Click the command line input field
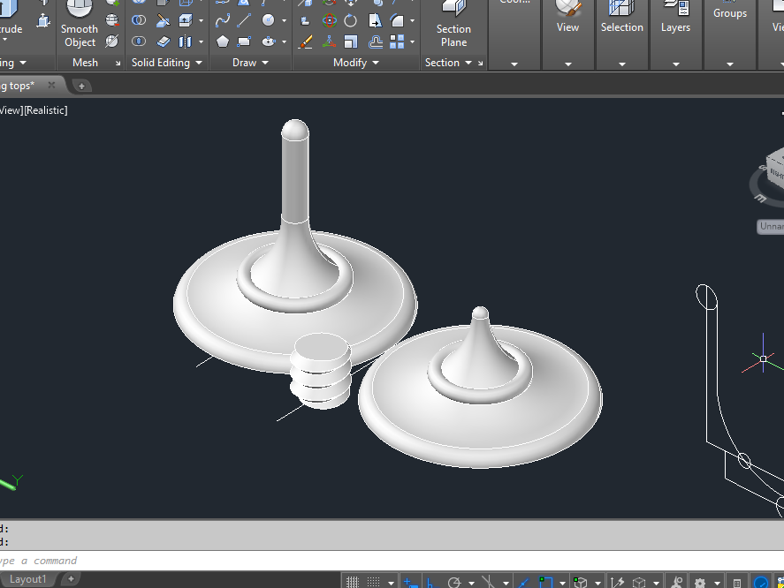Screen dimensions: 784x588 (392, 561)
